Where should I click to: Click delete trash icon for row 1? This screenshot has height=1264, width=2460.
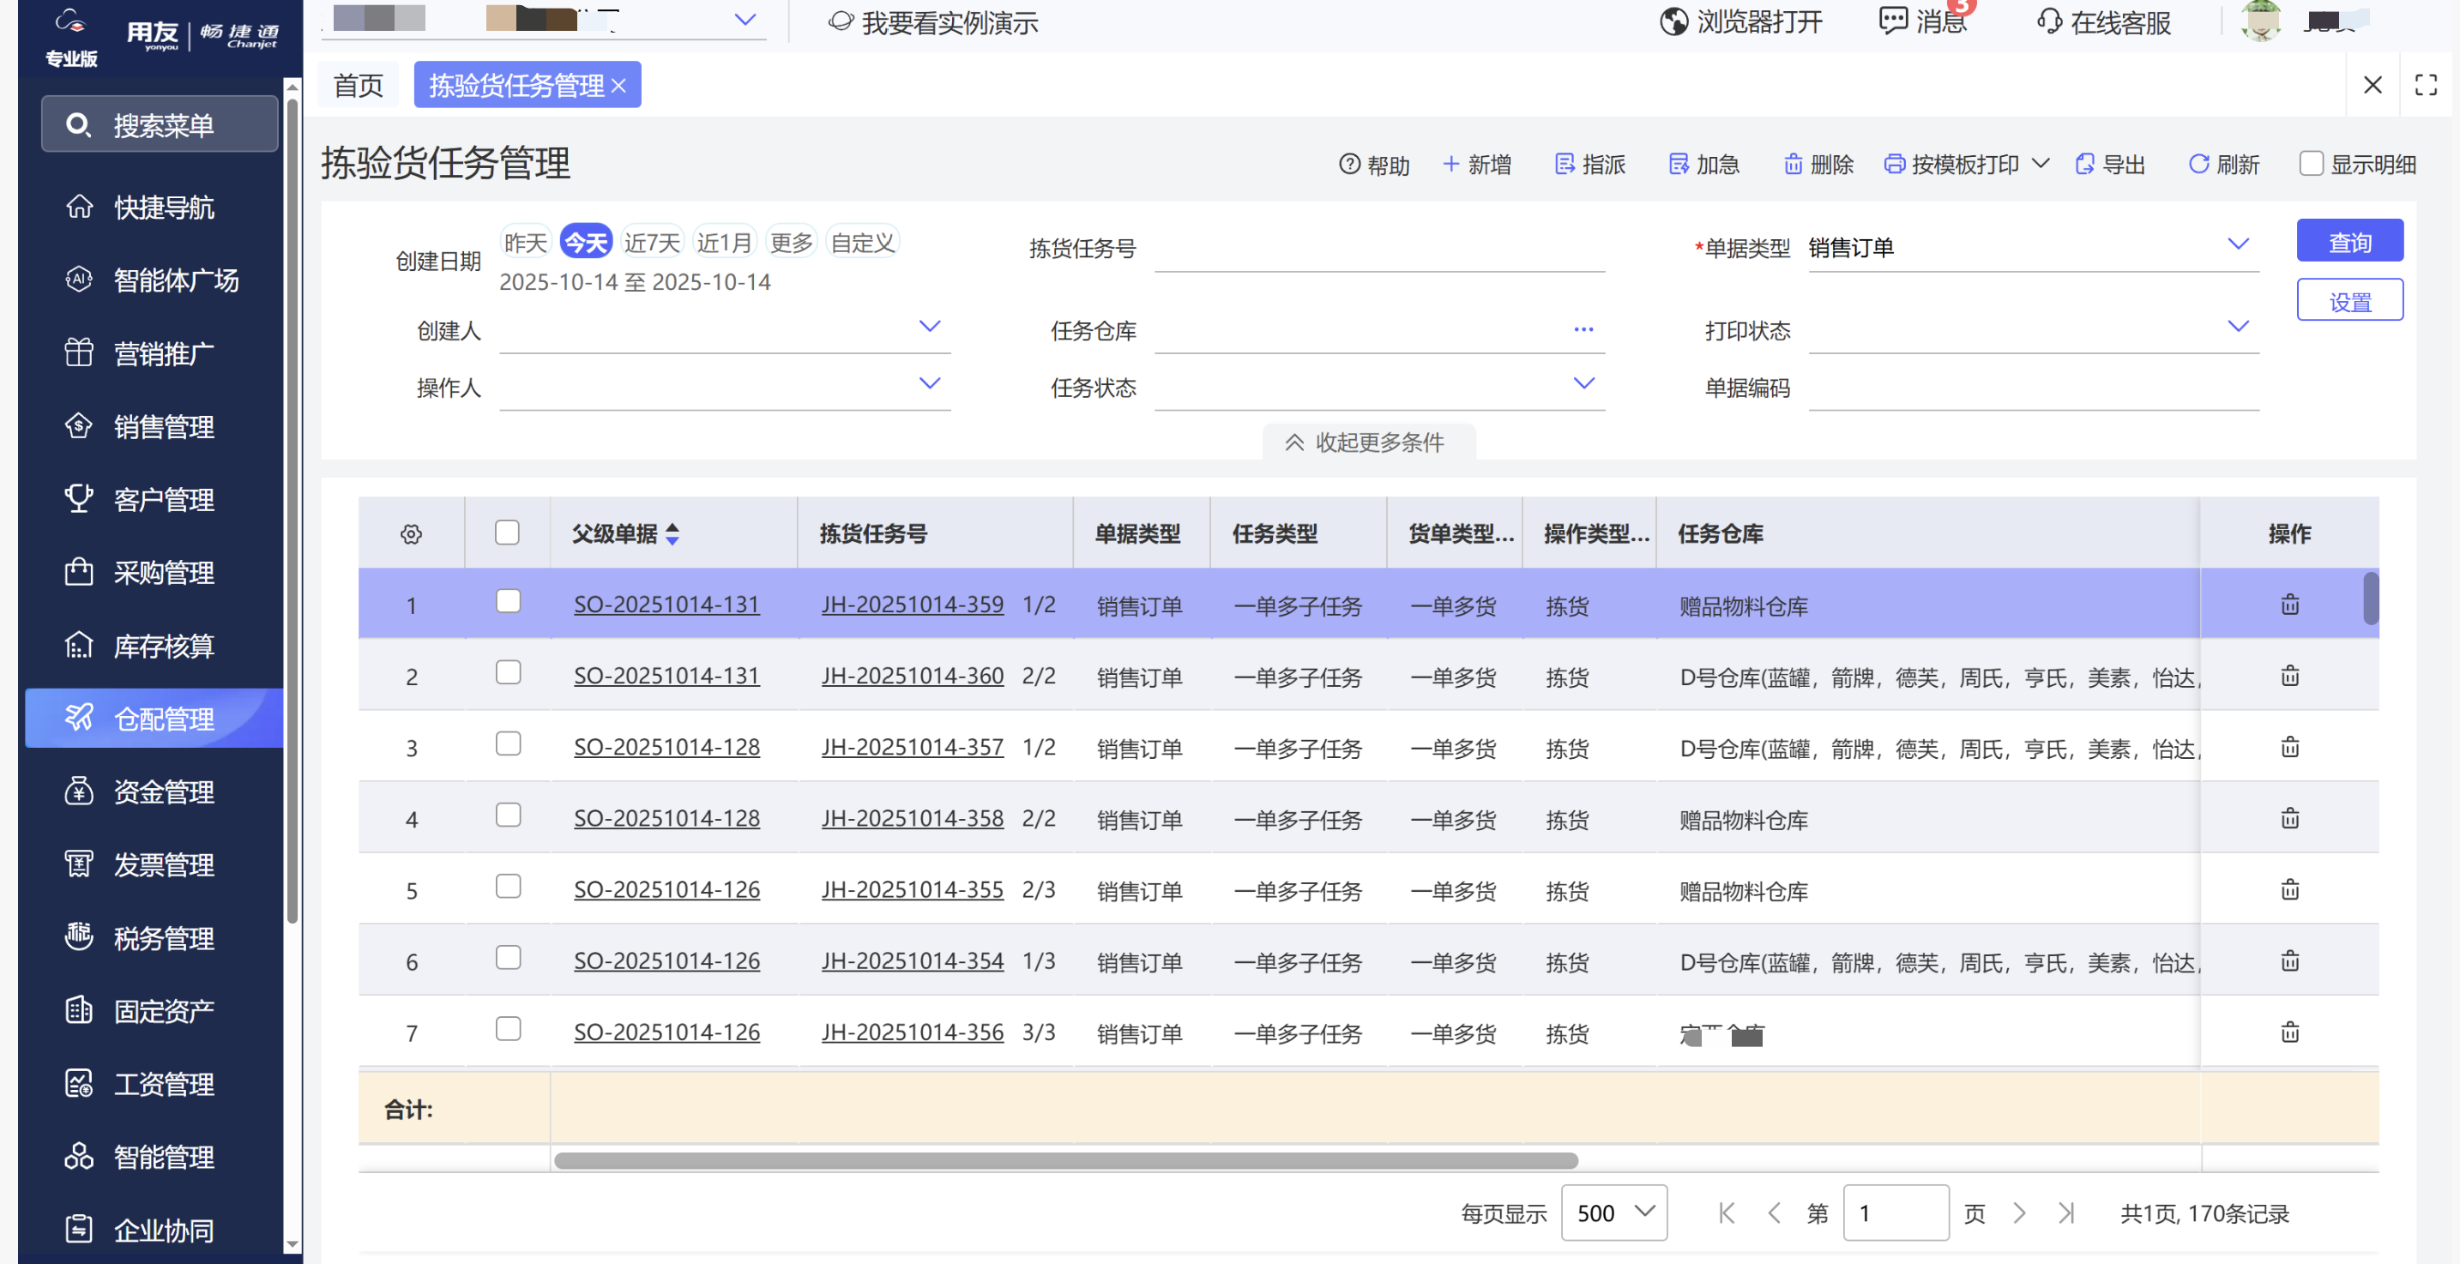[x=2289, y=605]
